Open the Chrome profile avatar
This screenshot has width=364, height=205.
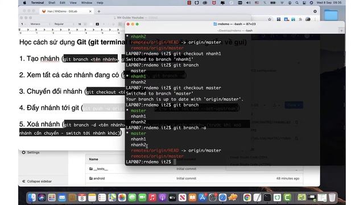point(308,19)
